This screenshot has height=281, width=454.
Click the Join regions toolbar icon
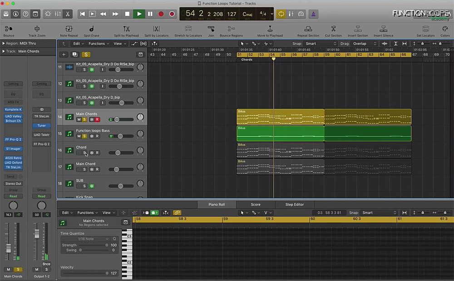[x=211, y=29]
